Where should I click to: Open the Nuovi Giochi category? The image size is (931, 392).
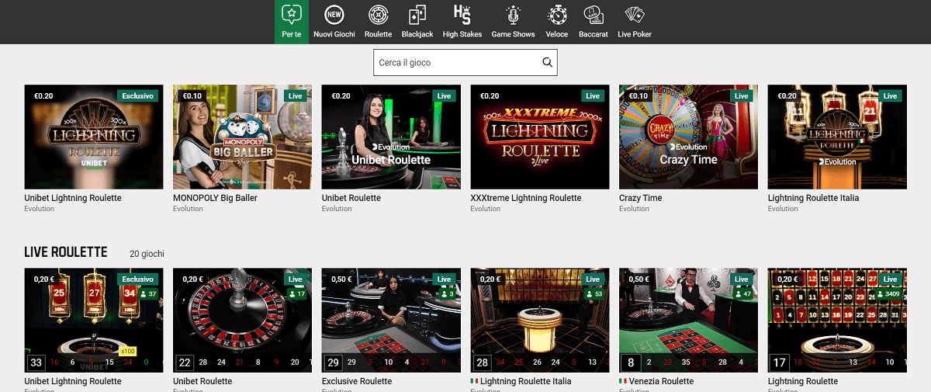click(x=334, y=22)
